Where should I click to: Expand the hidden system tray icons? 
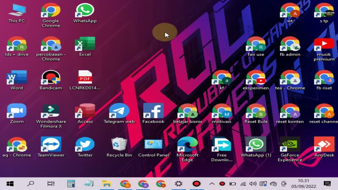(212, 184)
